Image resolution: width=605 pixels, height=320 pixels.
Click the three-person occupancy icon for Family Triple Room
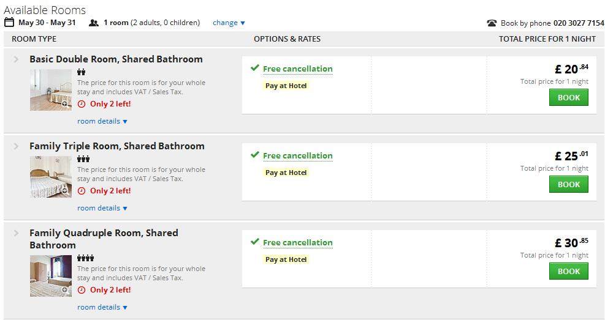pyautogui.click(x=83, y=159)
